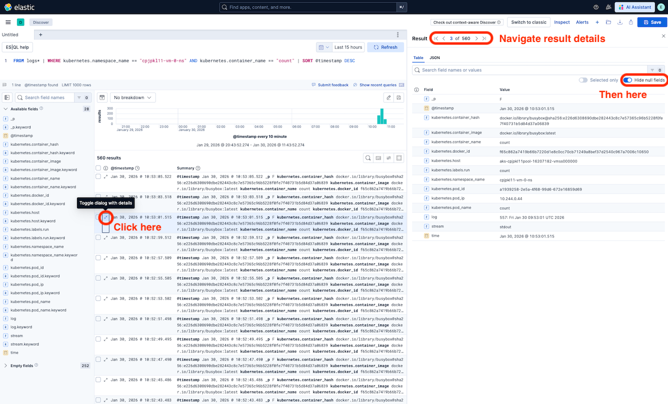Edit visualization with pencil icon
This screenshot has height=404, width=668.
click(388, 97)
